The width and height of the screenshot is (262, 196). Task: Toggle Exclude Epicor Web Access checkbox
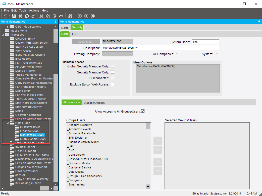click(x=113, y=84)
